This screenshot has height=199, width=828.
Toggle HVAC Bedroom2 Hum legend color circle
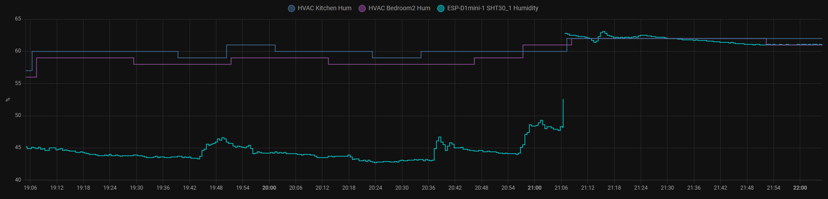(362, 8)
